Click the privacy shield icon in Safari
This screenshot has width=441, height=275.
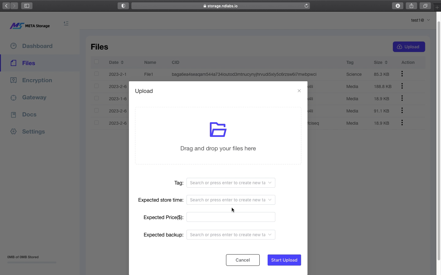[123, 6]
